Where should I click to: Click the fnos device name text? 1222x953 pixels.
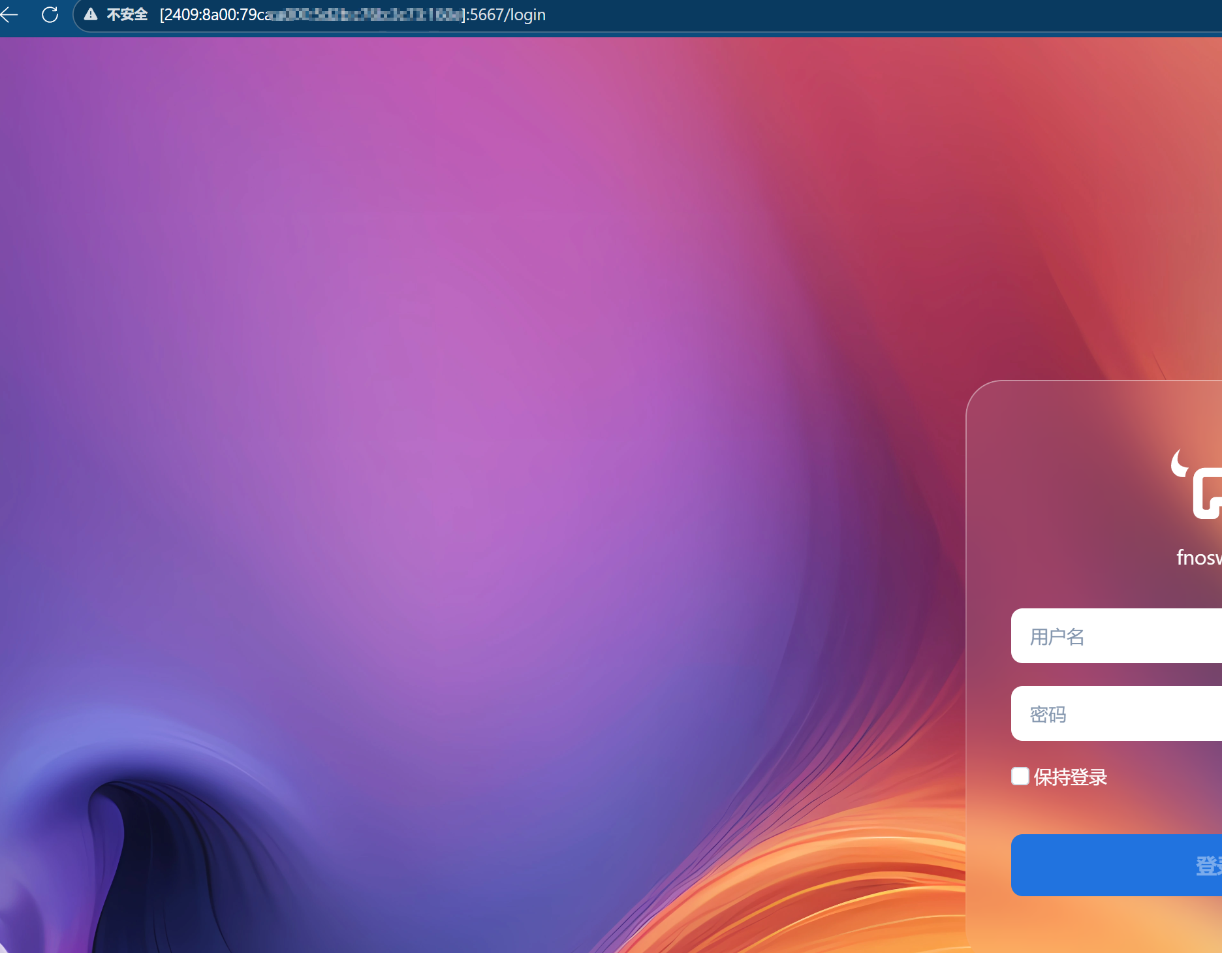point(1198,557)
